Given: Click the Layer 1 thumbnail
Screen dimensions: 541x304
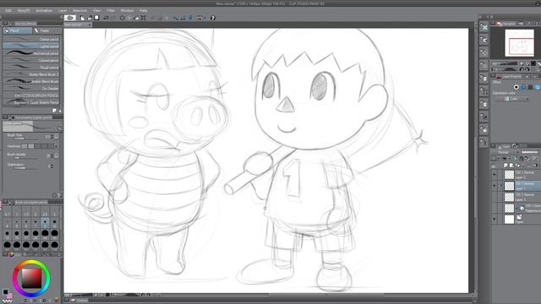Looking at the screenshot, I should [x=509, y=186].
